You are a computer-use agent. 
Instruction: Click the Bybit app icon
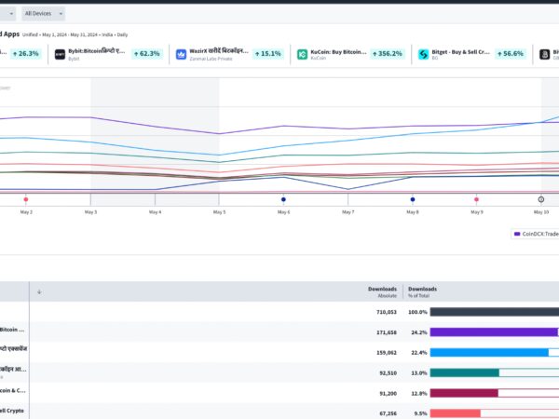(60, 54)
